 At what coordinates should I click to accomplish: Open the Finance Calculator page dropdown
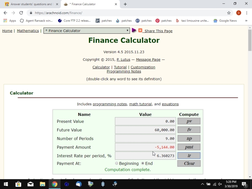click(87, 31)
